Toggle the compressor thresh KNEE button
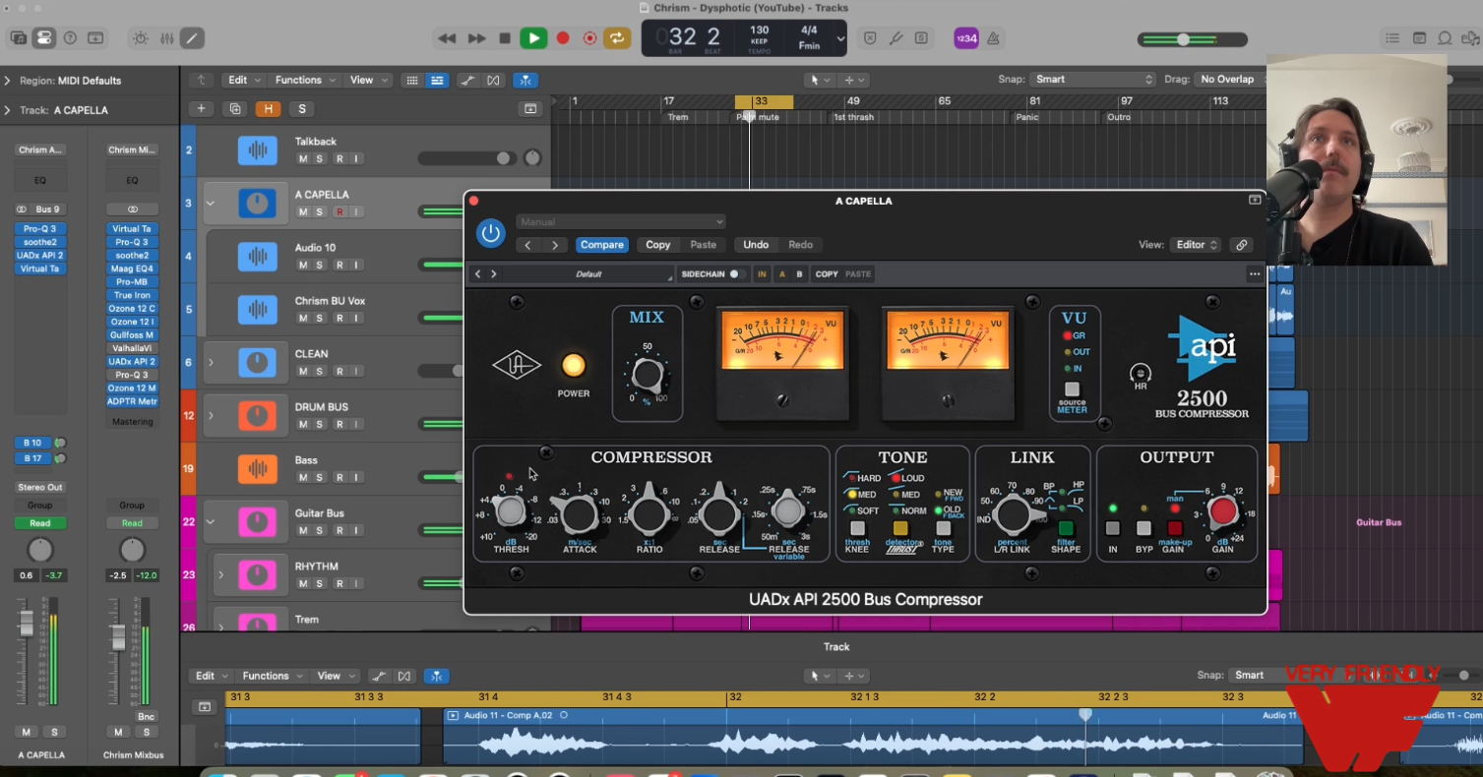1483x777 pixels. [x=857, y=529]
